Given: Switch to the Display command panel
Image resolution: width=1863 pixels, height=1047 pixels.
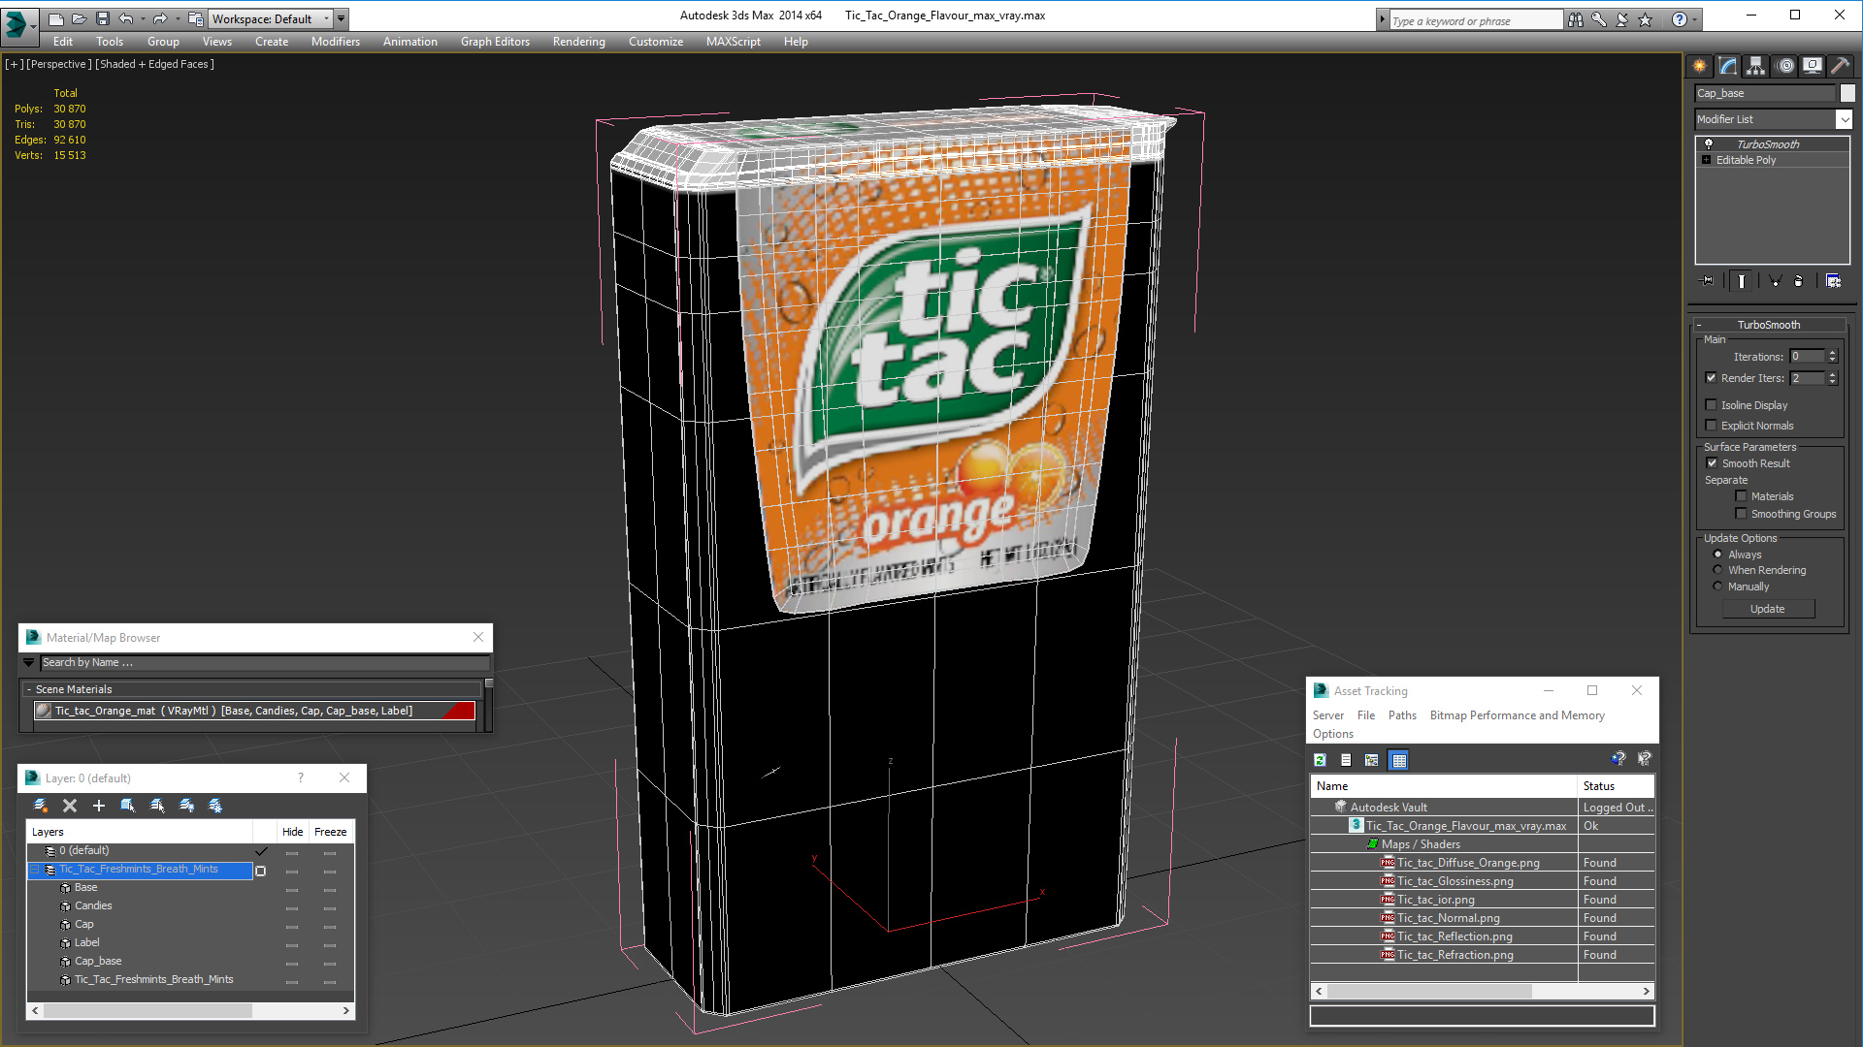Looking at the screenshot, I should [1813, 66].
